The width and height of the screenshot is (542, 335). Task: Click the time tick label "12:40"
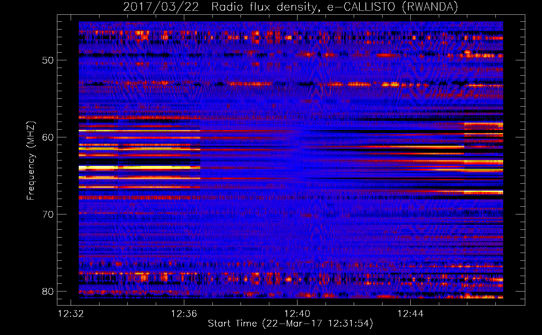point(297,314)
